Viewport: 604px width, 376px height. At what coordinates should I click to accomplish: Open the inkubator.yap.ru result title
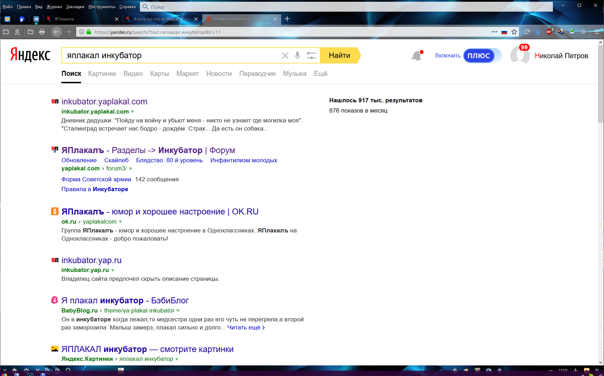tap(91, 260)
